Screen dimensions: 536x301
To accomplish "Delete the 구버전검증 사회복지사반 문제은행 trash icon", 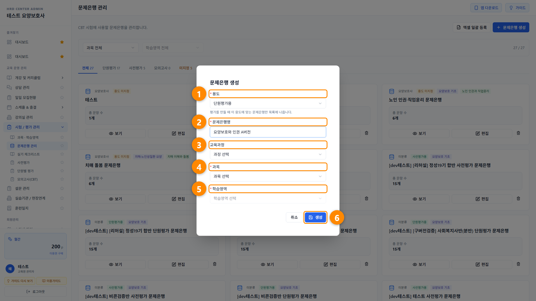I will point(518,264).
